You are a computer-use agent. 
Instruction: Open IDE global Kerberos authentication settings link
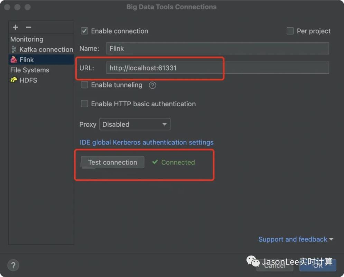[x=147, y=142]
